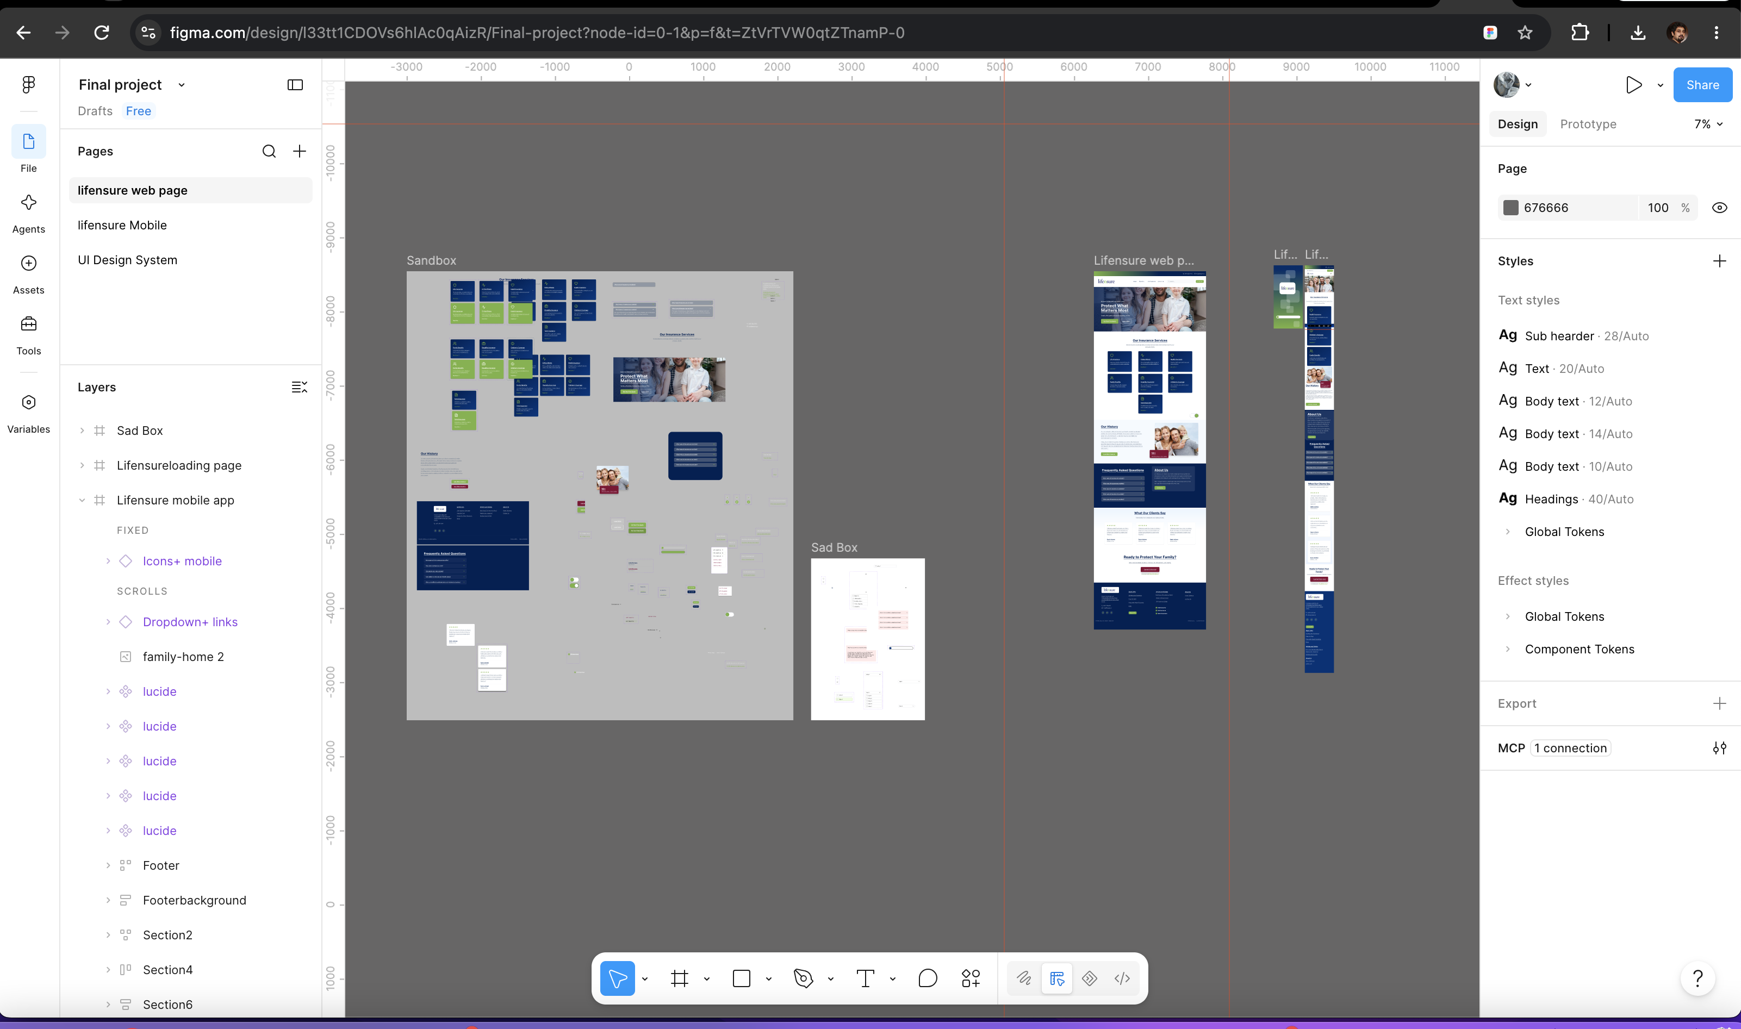Add a new style with Styles plus
Viewport: 1741px width, 1029px height.
tap(1719, 261)
